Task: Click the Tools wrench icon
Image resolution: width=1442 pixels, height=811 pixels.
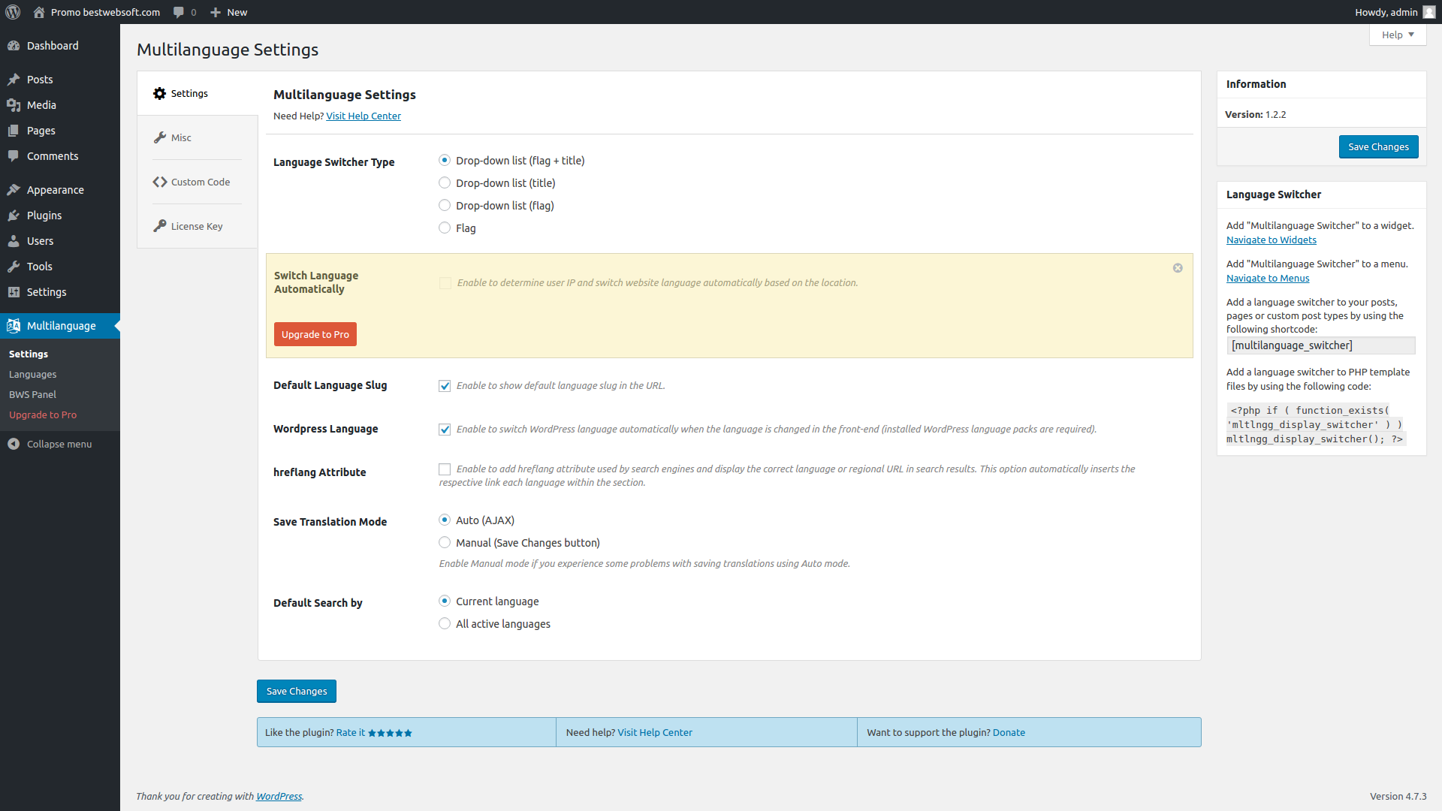Action: 14,267
